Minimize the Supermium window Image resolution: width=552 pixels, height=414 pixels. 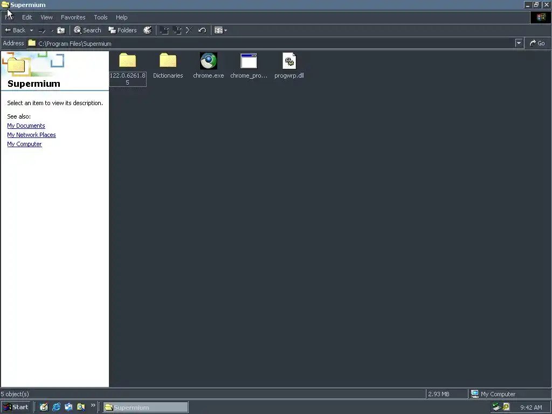[527, 5]
